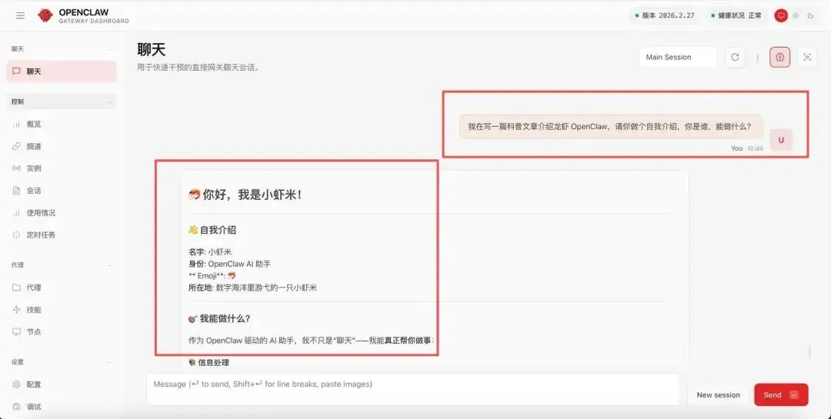
Task: Toggle the brain thinking-output button
Action: pos(779,57)
